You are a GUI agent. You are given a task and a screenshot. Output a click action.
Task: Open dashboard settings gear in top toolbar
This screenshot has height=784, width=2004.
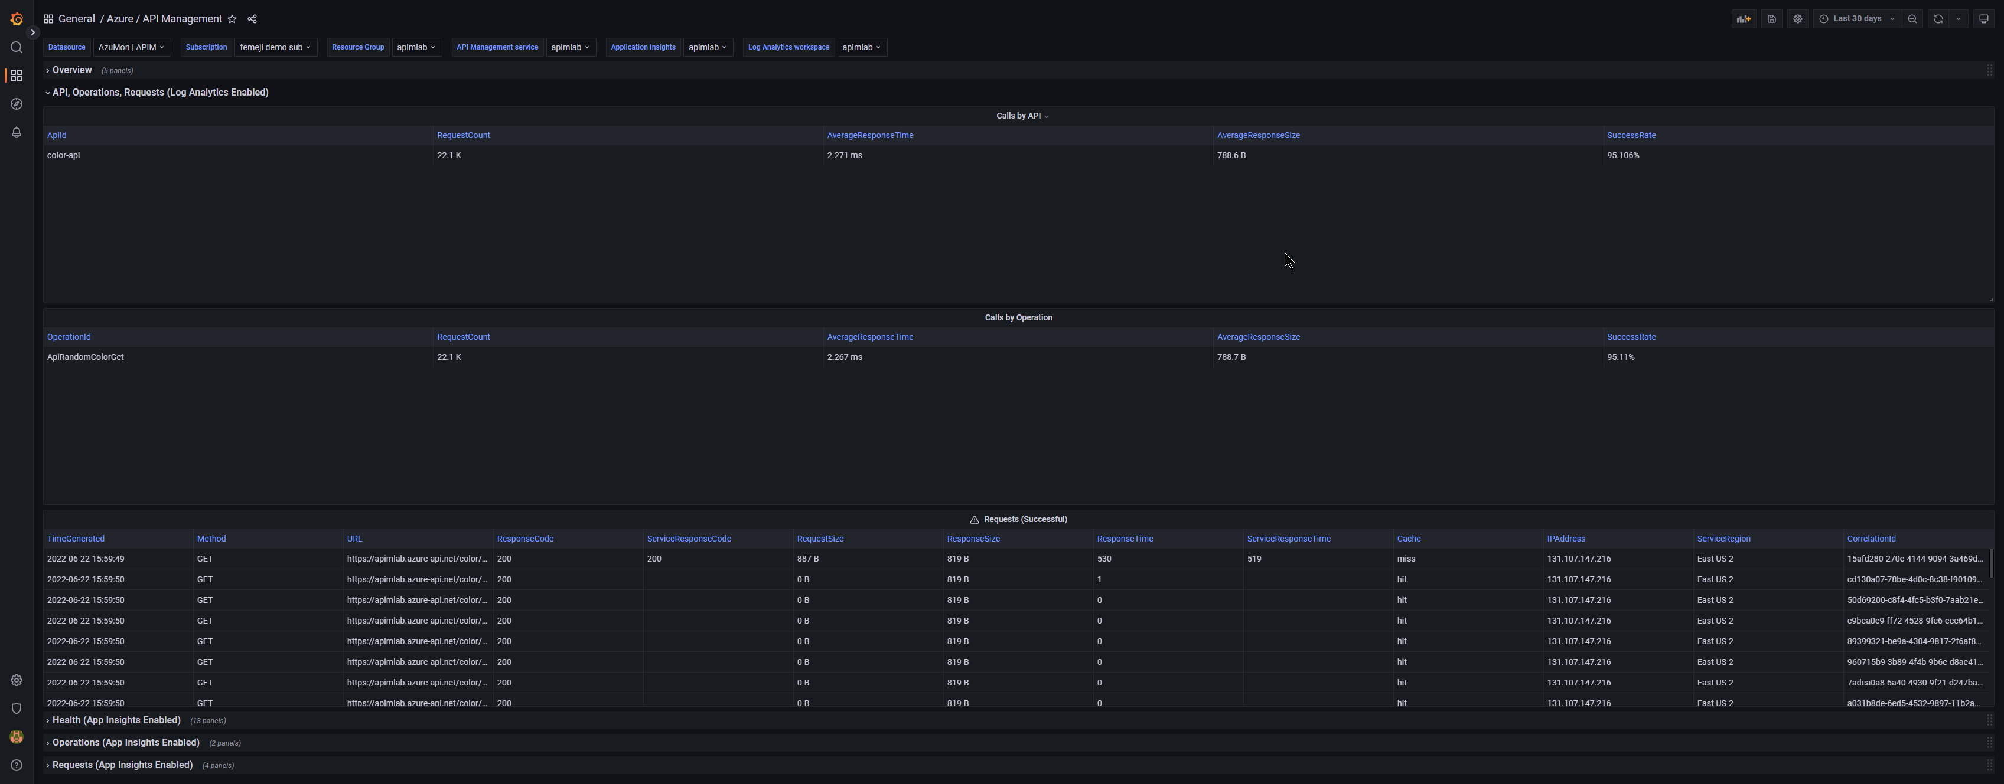coord(1797,19)
